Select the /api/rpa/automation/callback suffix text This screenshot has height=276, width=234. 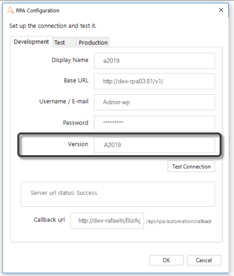(x=179, y=221)
